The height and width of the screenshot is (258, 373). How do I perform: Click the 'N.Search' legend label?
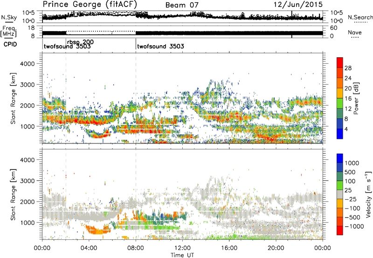coord(360,17)
